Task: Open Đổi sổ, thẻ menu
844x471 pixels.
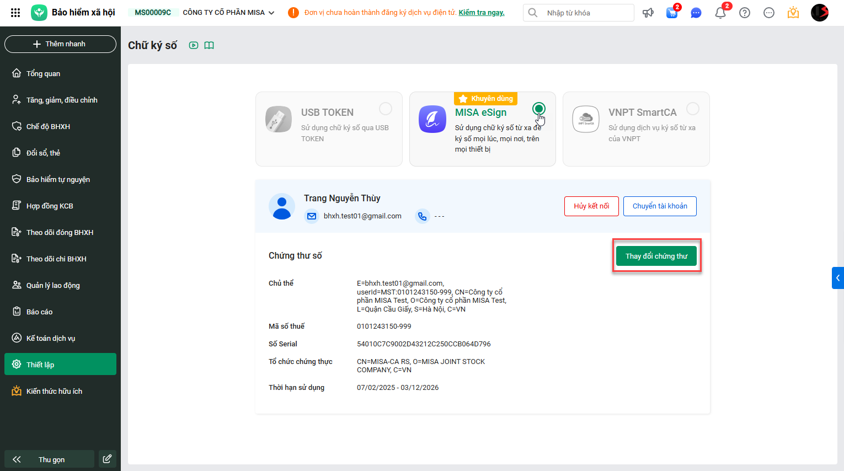Action: point(60,153)
